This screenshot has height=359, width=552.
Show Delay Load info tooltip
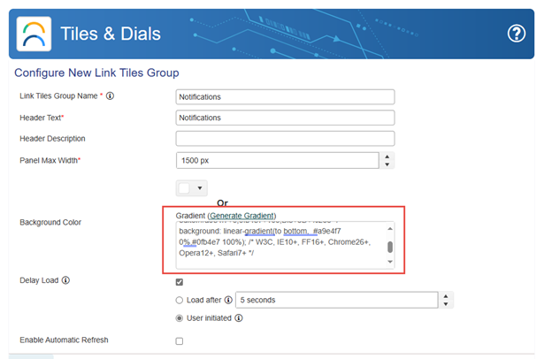65,280
